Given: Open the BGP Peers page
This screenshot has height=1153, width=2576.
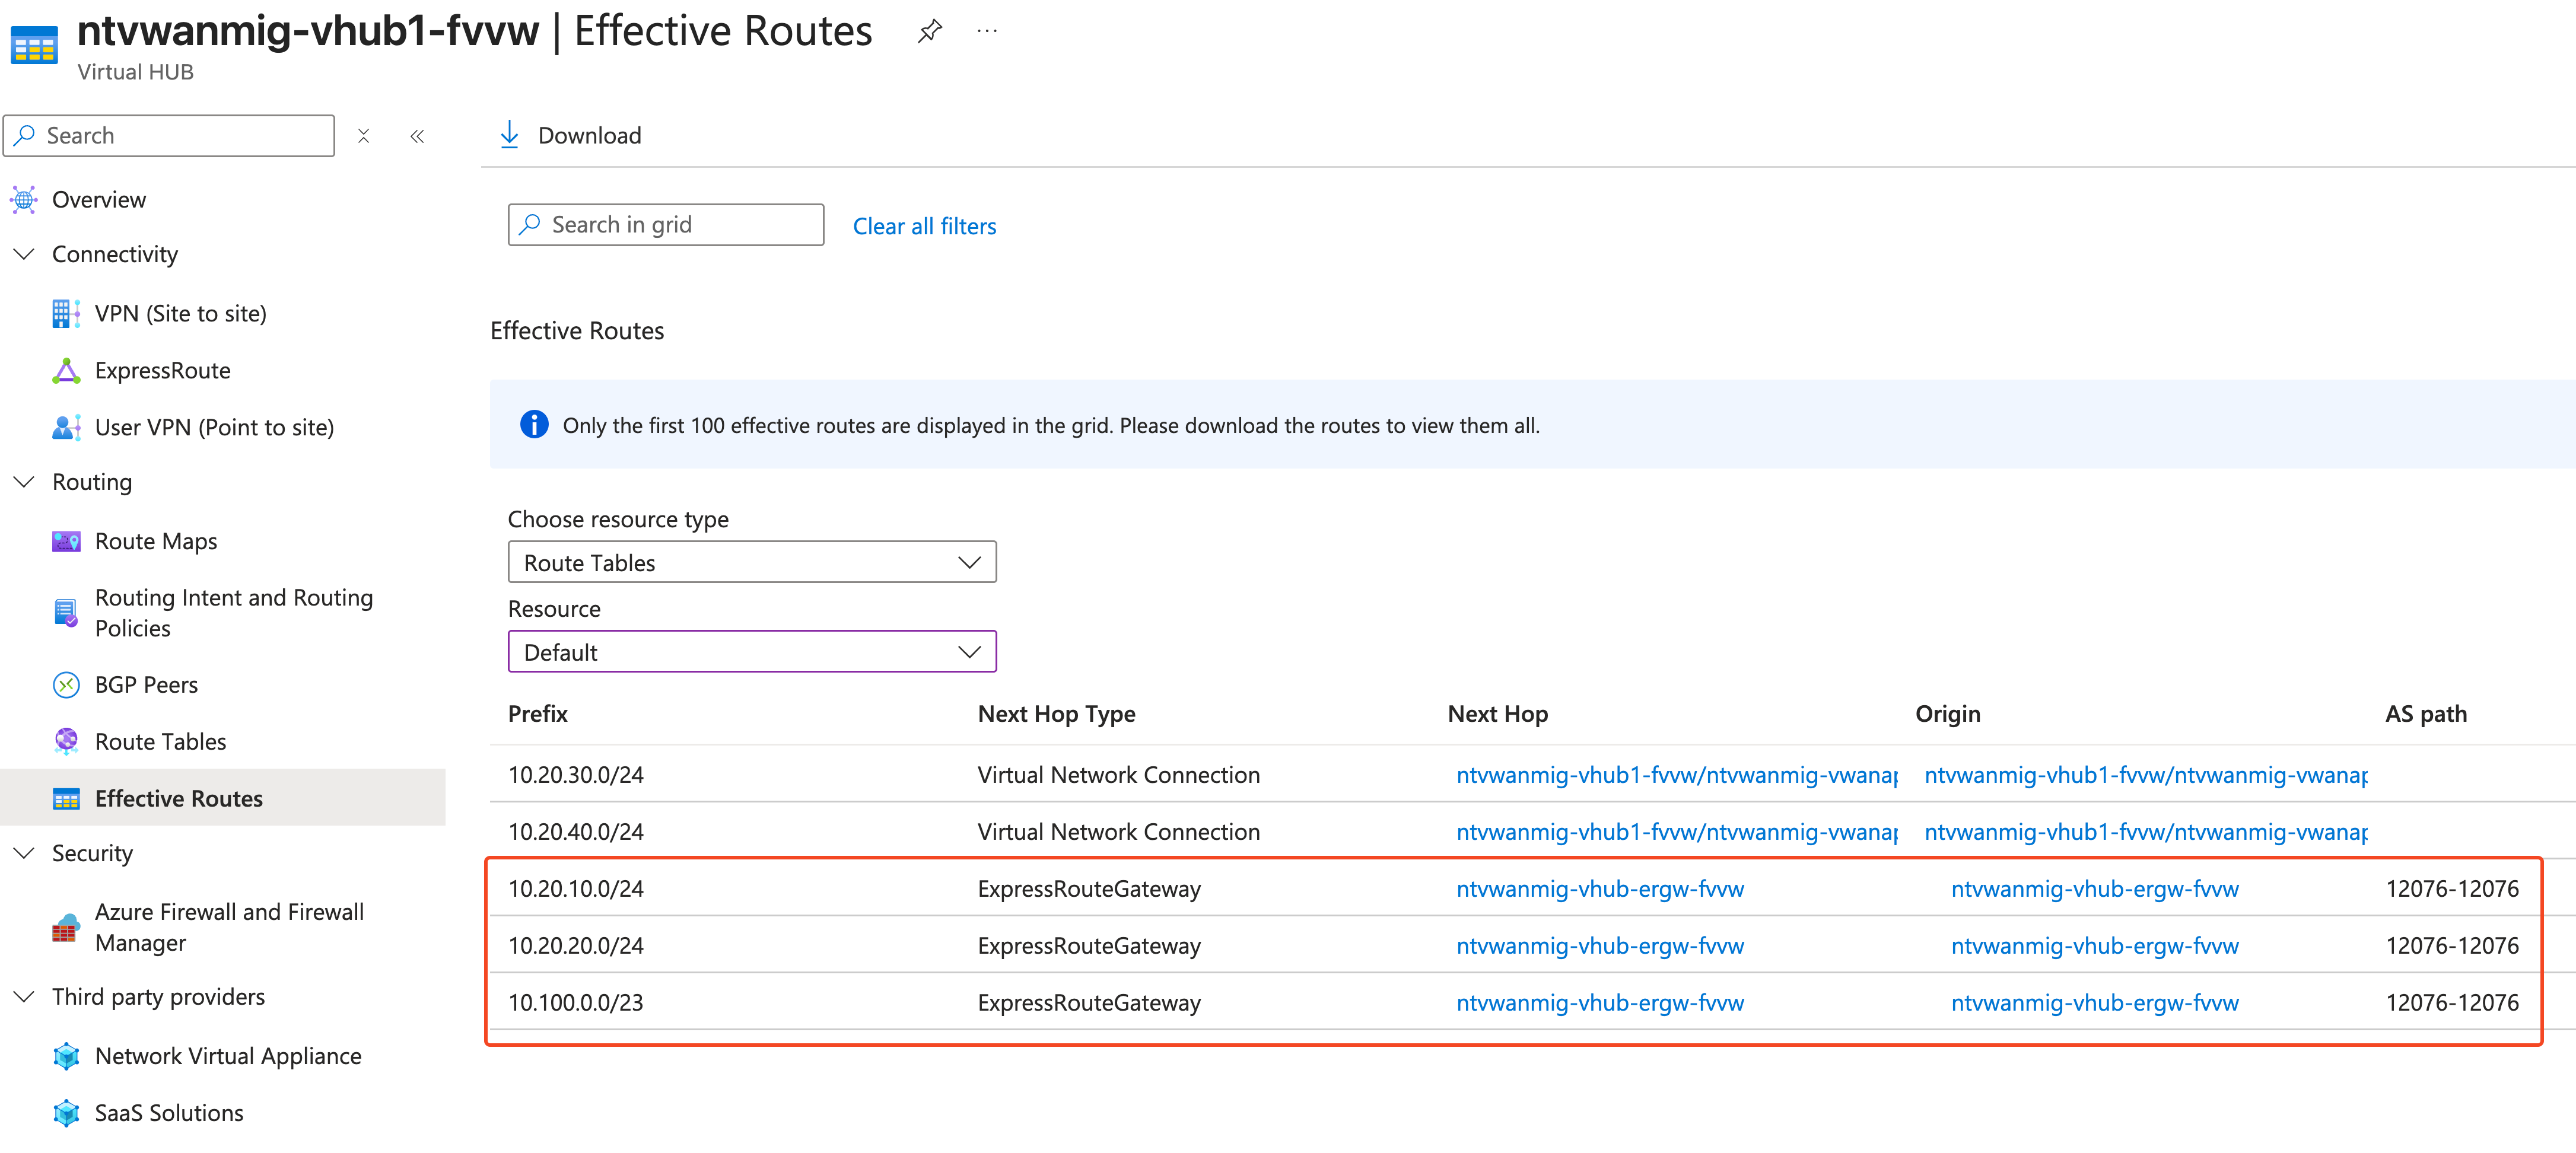Looking at the screenshot, I should (147, 685).
